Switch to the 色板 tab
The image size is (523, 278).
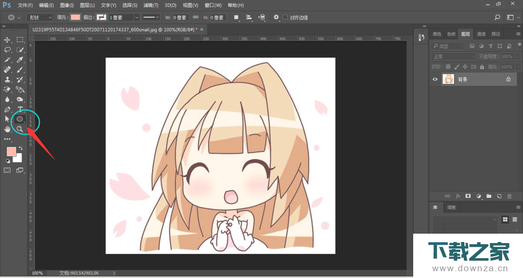(451, 34)
